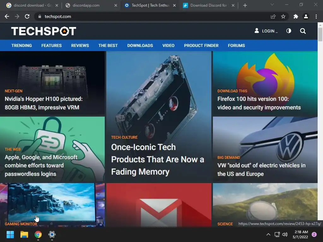This screenshot has height=242, width=323.
Task: Open the Extensions puzzle icon
Action: (x=296, y=16)
